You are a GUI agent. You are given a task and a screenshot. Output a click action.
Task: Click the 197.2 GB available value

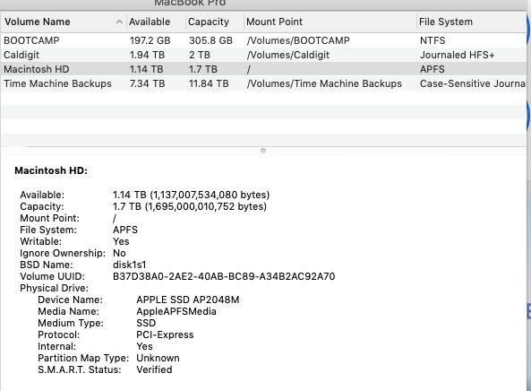(x=150, y=40)
